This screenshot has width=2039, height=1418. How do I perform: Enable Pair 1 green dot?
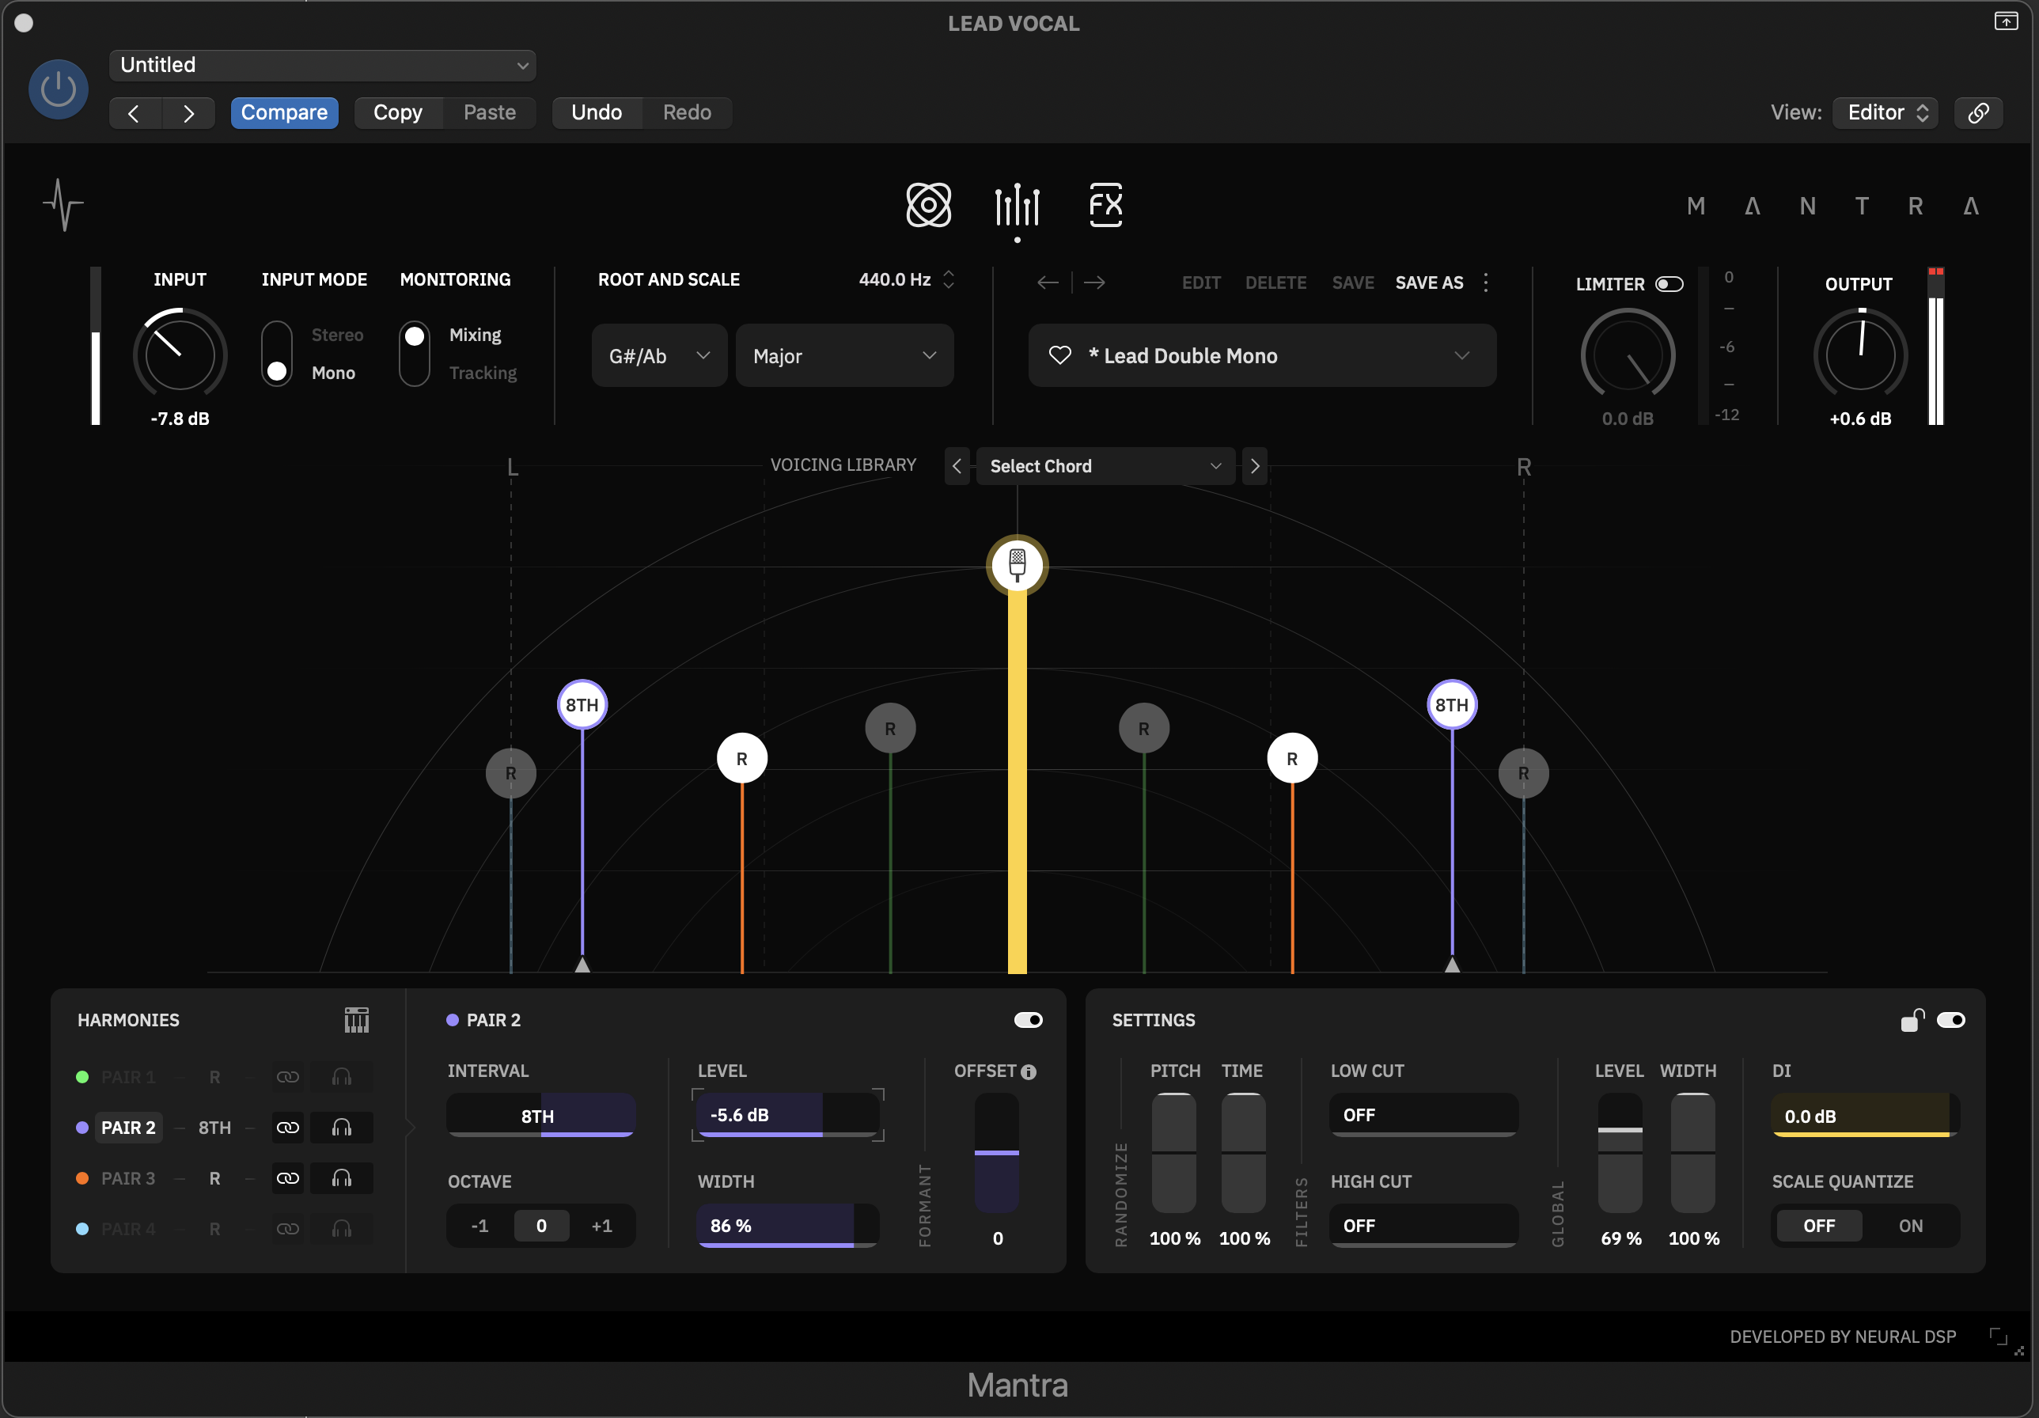82,1077
